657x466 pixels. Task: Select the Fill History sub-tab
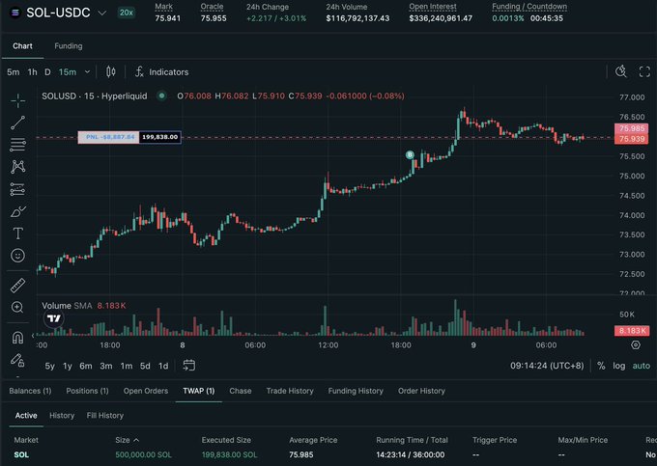(x=105, y=416)
